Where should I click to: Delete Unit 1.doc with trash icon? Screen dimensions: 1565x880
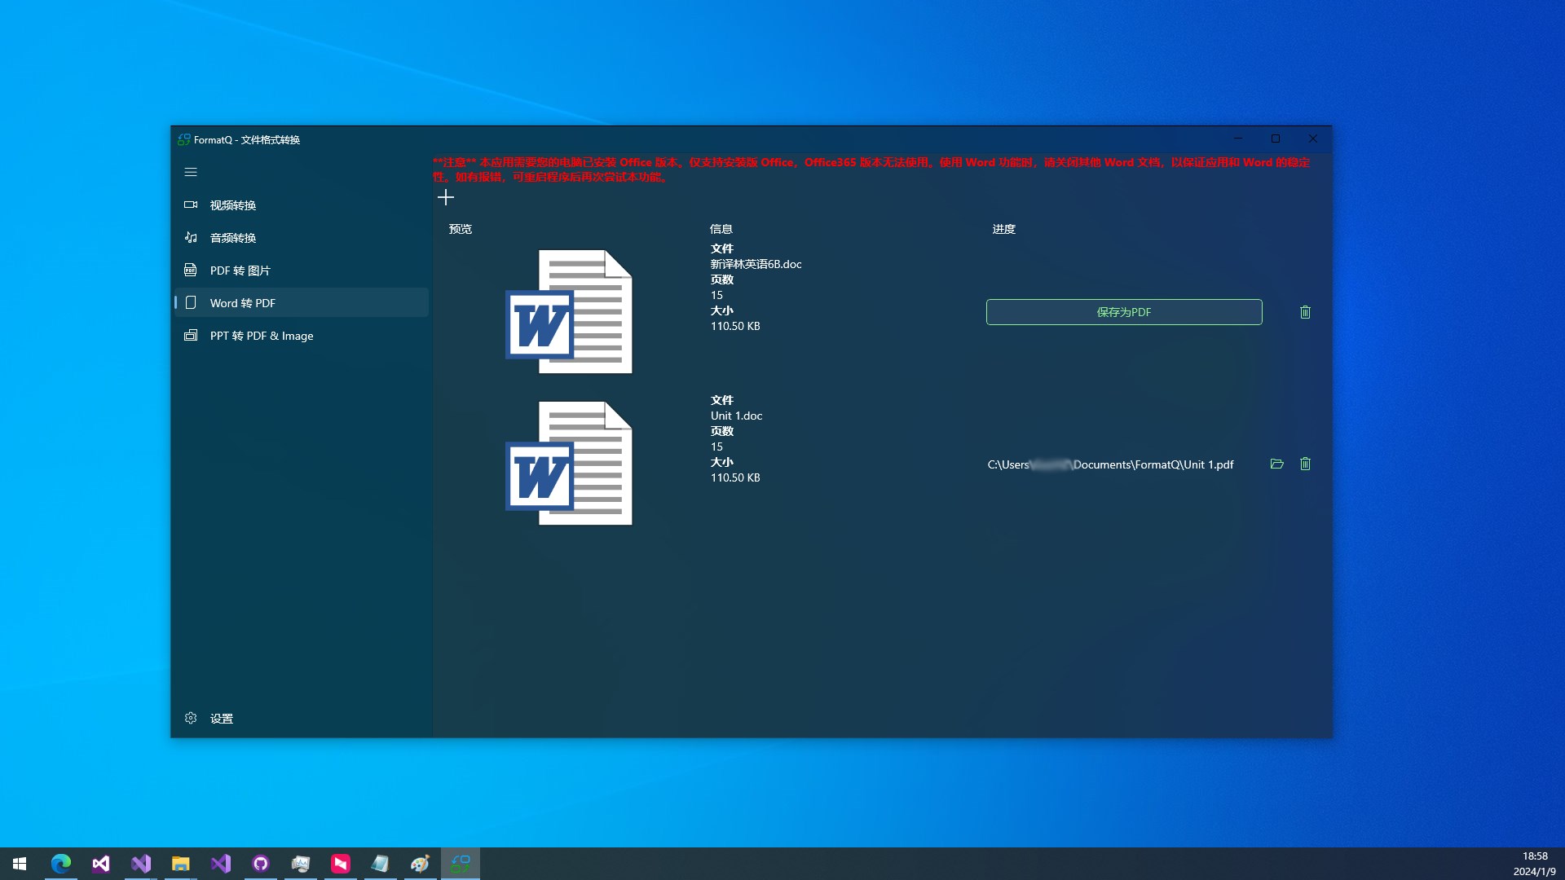pos(1305,464)
